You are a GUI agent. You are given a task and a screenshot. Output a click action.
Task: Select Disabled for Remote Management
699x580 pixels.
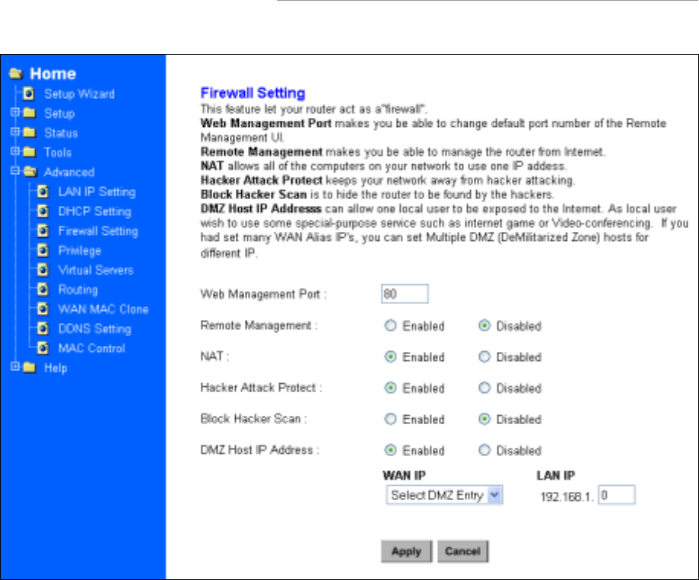(x=485, y=325)
